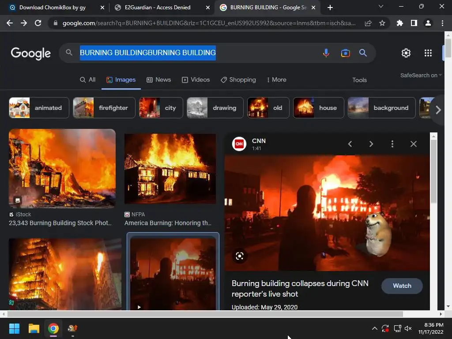Open the Tools filter options
This screenshot has height=339, width=452.
tap(359, 80)
